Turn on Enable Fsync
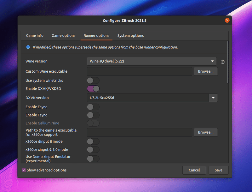 click(93, 115)
